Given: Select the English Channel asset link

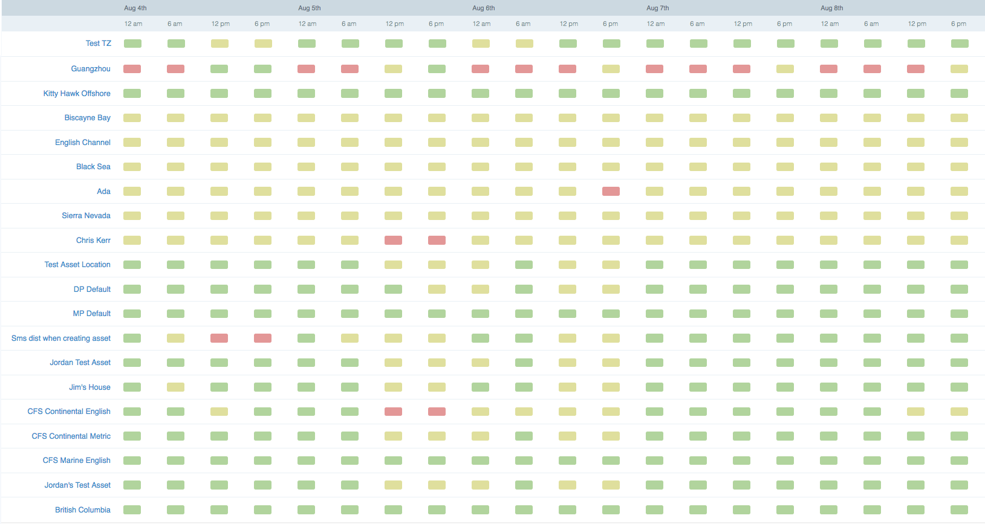Looking at the screenshot, I should (x=83, y=143).
